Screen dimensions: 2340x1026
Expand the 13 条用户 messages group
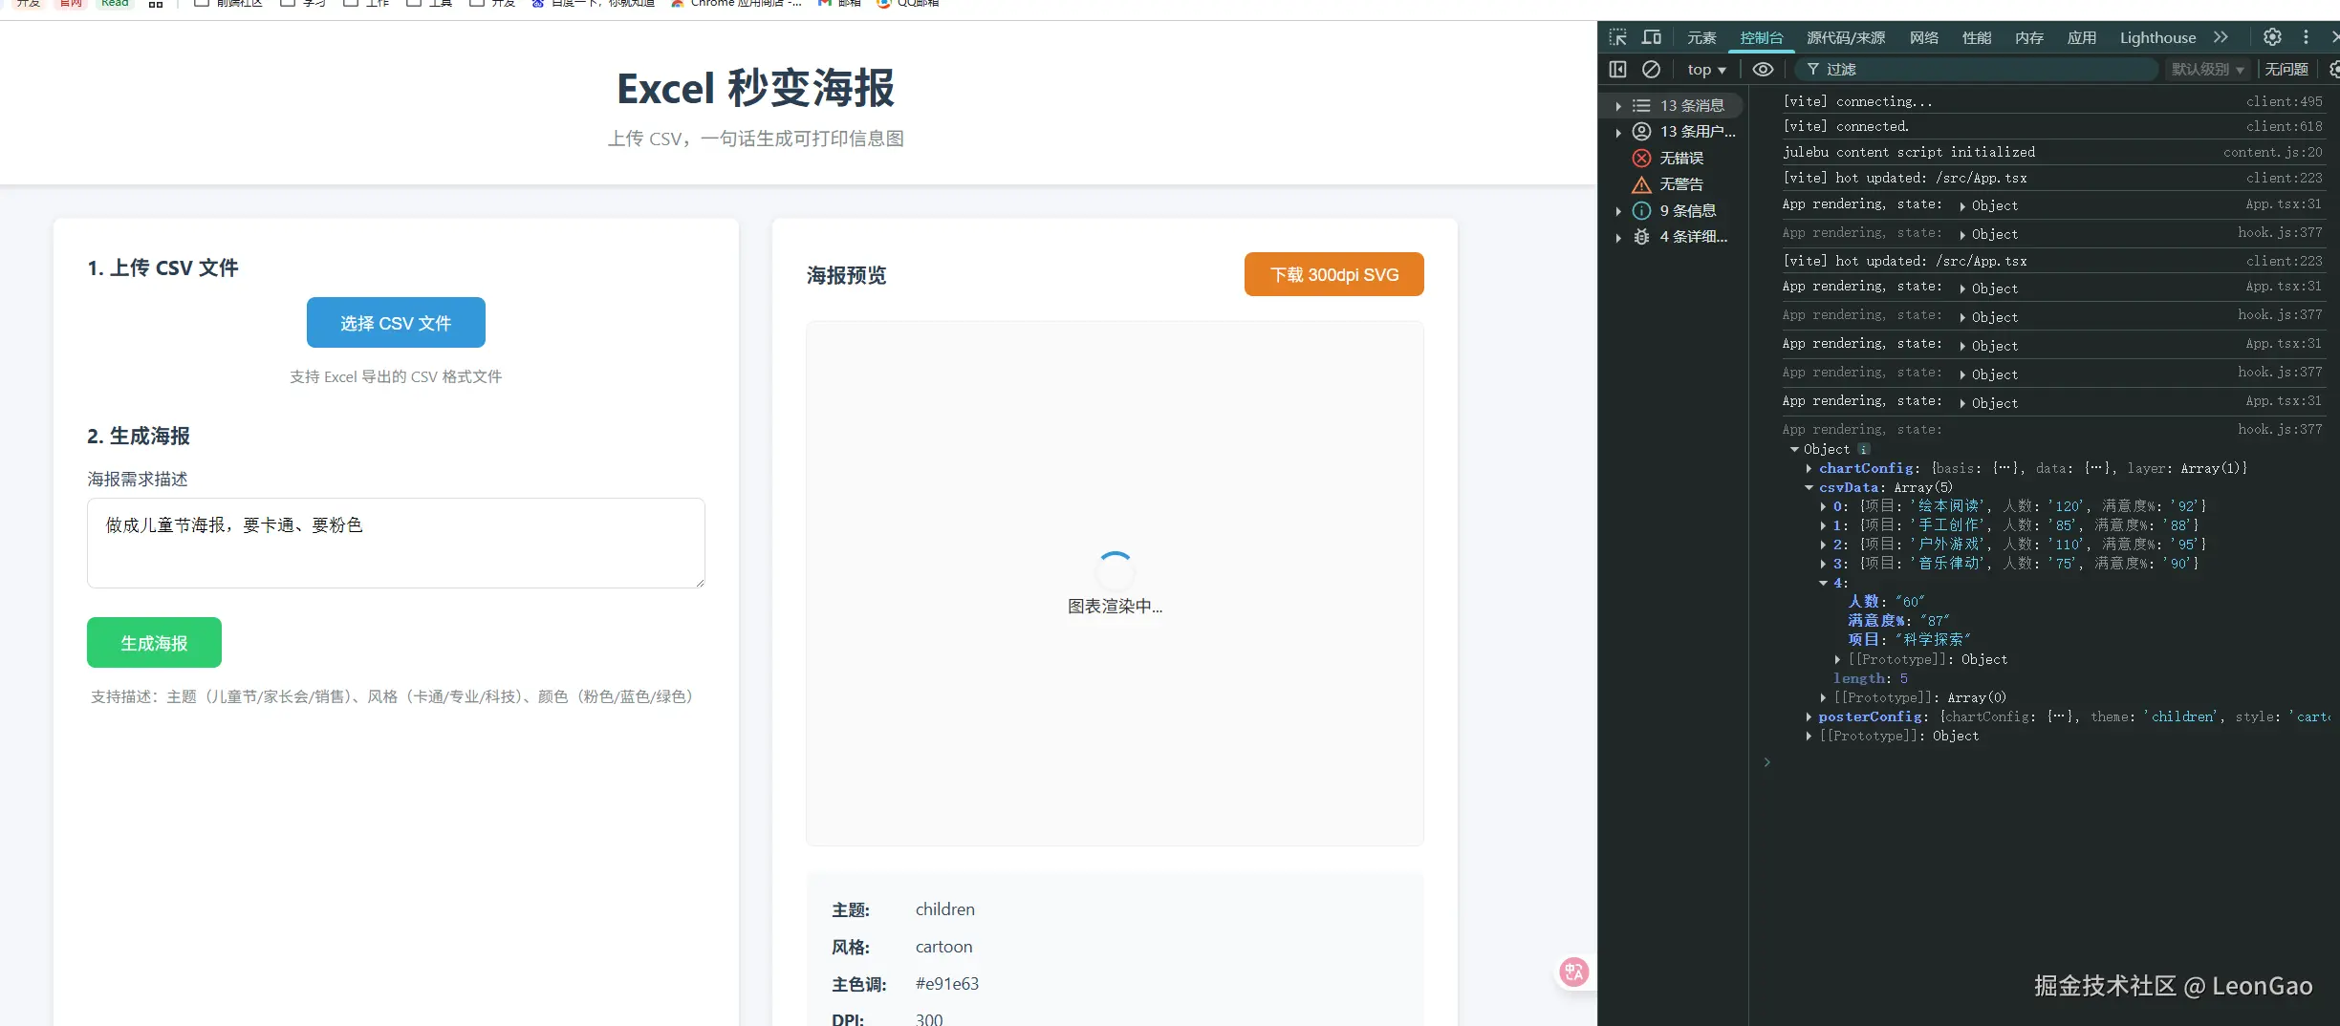pyautogui.click(x=1618, y=132)
